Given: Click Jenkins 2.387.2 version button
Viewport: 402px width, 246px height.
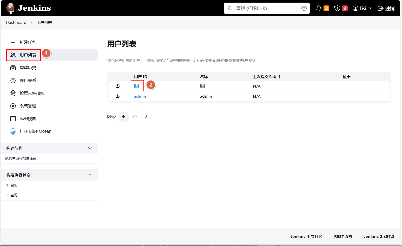Looking at the screenshot, I should point(379,237).
